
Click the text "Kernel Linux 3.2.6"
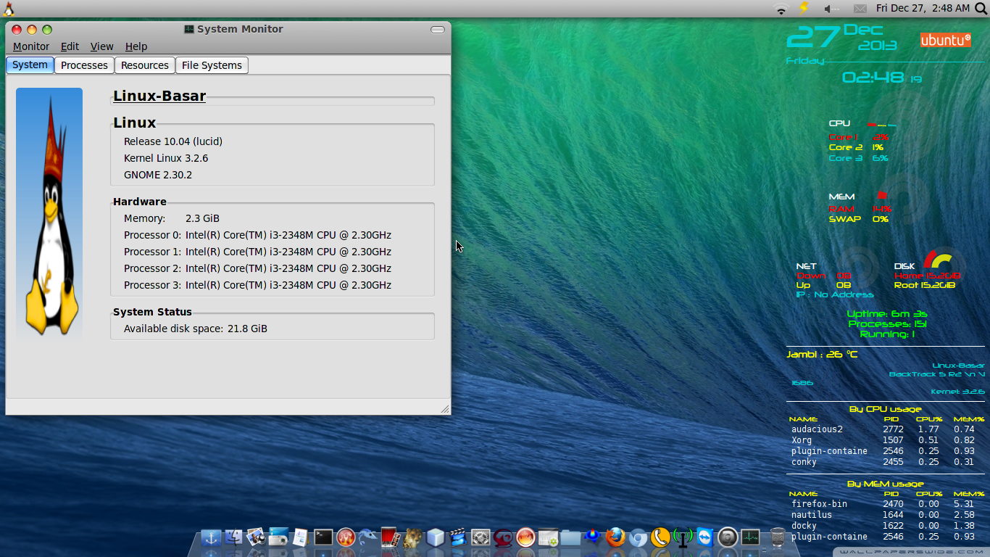click(166, 158)
